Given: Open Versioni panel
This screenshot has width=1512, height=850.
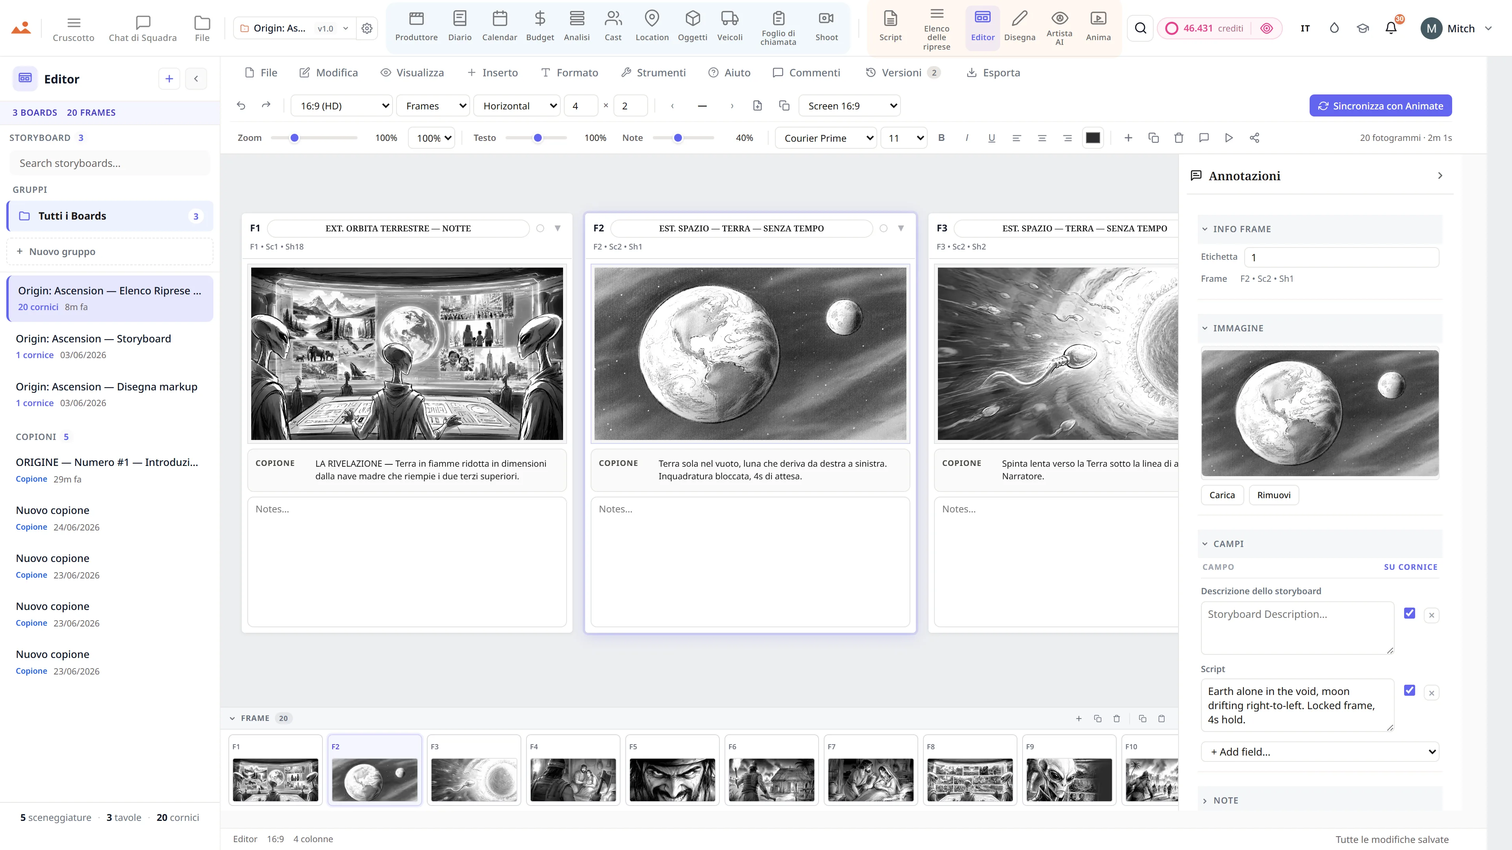Looking at the screenshot, I should (903, 73).
